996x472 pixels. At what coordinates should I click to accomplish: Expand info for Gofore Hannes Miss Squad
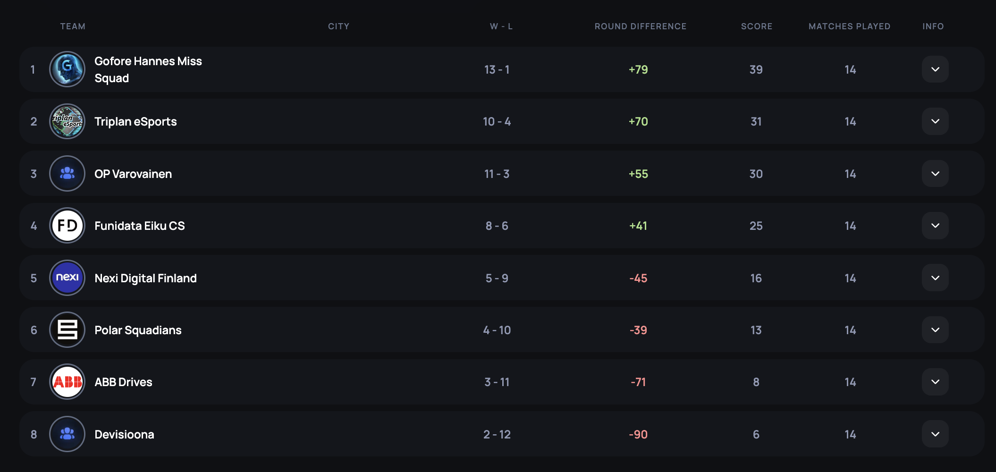(935, 69)
